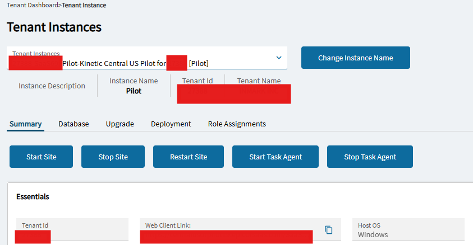Click the Tenant Instance breadcrumb

84,5
